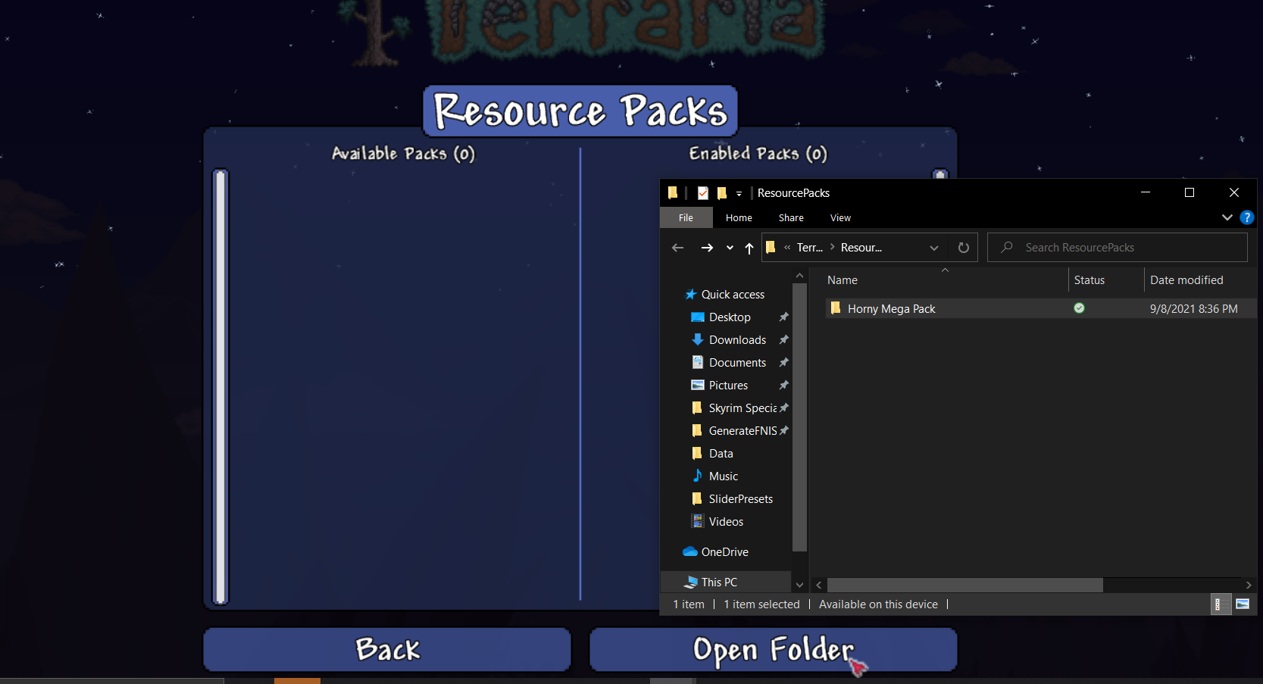Open Documents from the navigation pane

(x=737, y=363)
